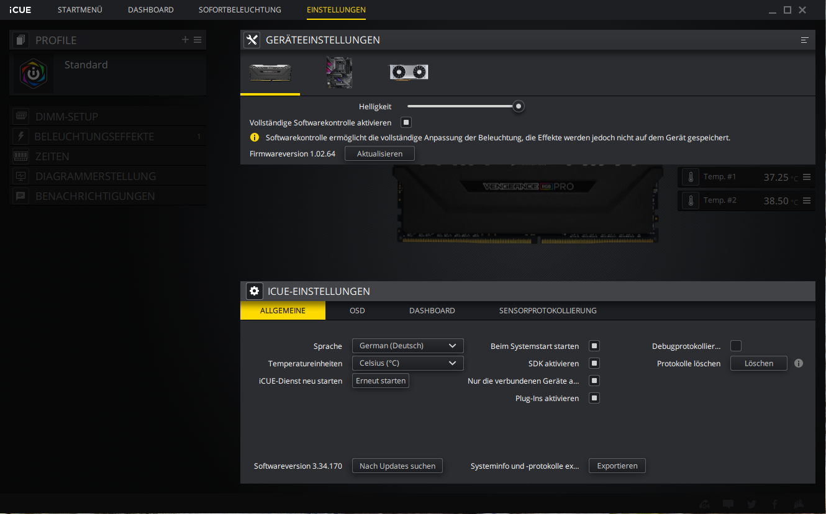Click the PROFILE header label

[56, 40]
